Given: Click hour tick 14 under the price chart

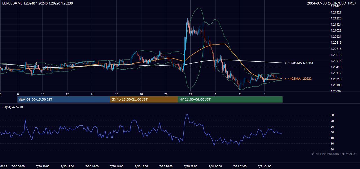Looking at the screenshot, I should (x=92, y=94).
